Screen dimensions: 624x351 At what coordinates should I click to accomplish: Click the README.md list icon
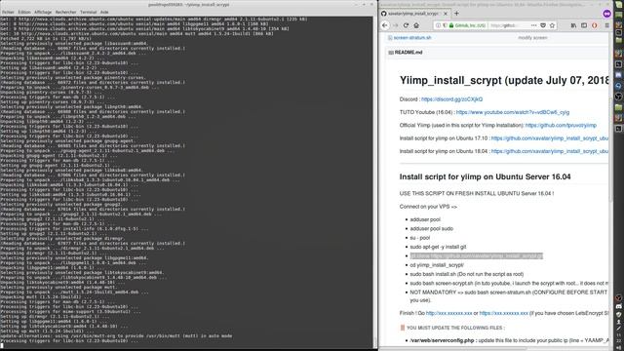coord(391,52)
